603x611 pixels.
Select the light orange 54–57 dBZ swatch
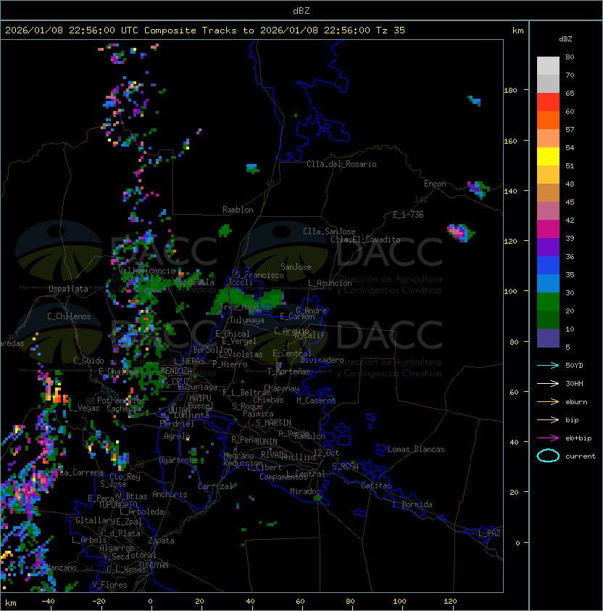click(548, 139)
